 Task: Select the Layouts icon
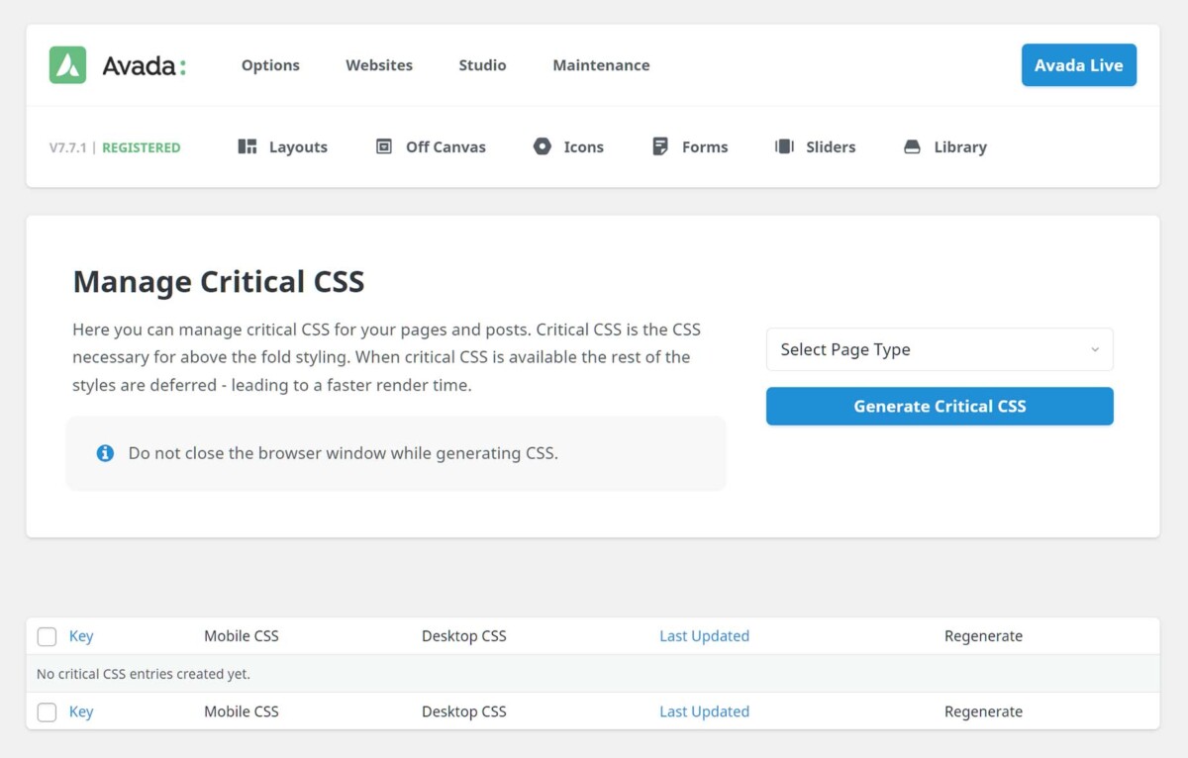click(246, 146)
